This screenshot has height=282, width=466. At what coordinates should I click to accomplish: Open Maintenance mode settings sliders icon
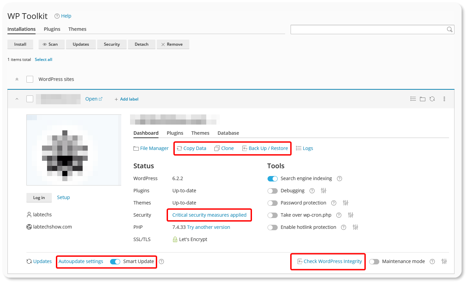(444, 261)
